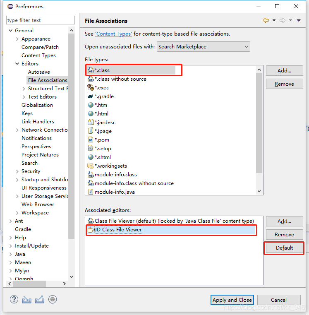This screenshot has height=315, width=309.
Task: Select '*.class without source' file type
Action: click(x=120, y=79)
